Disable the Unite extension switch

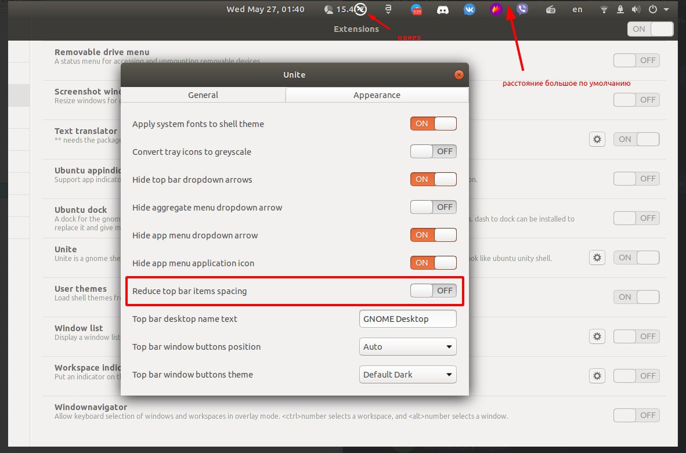[x=636, y=258]
